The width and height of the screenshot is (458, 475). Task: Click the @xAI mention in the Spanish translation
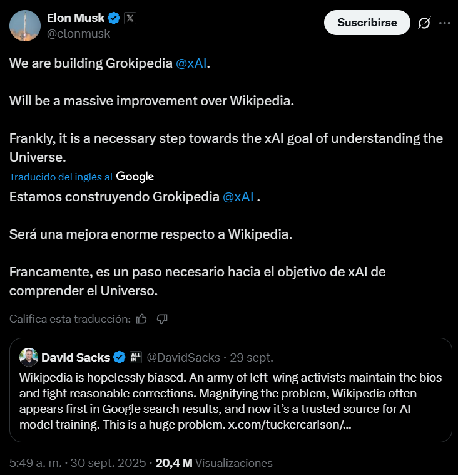[238, 197]
